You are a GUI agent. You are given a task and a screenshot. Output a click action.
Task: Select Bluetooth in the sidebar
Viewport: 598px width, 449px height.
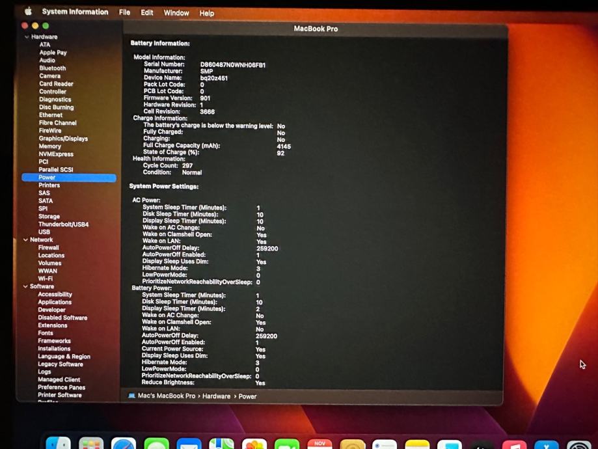(53, 68)
